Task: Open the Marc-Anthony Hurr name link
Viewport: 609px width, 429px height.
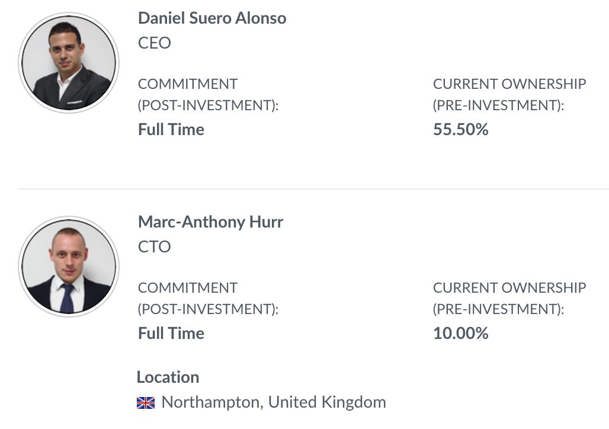Action: (210, 222)
